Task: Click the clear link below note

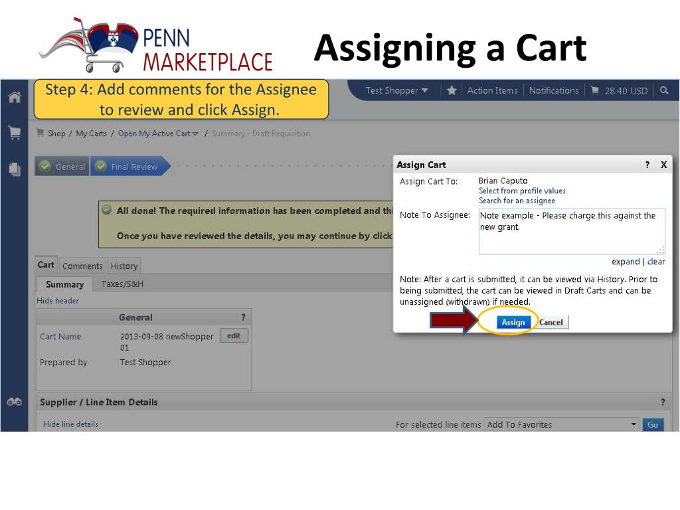Action: 656,262
